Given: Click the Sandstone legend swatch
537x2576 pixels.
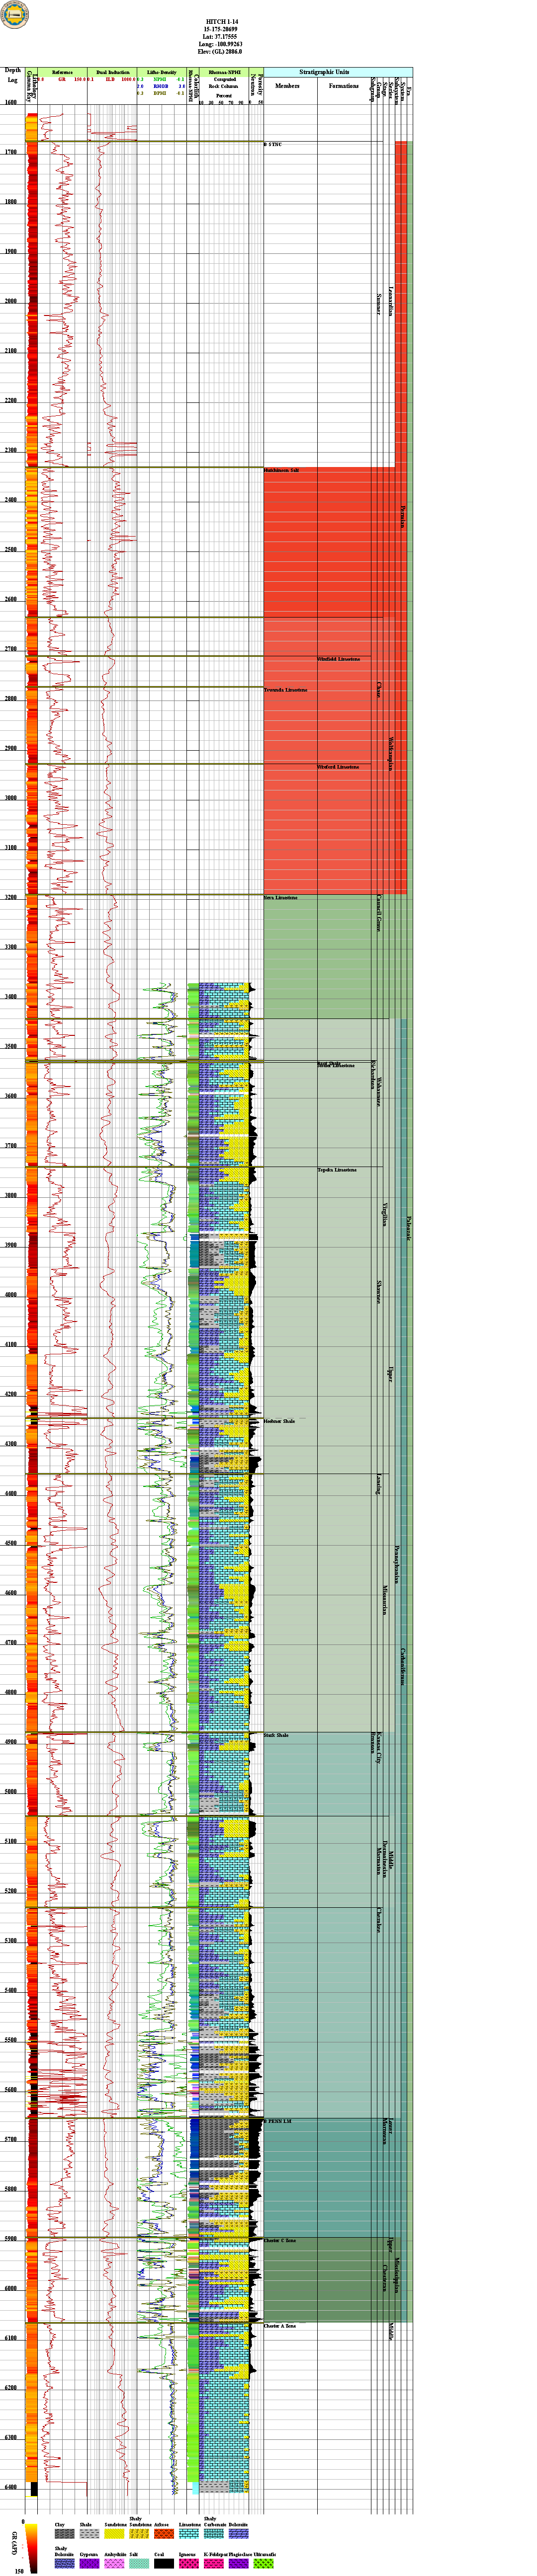Looking at the screenshot, I should pyautogui.click(x=115, y=2533).
